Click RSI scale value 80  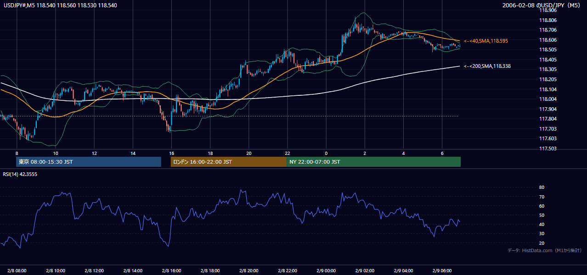542,187
